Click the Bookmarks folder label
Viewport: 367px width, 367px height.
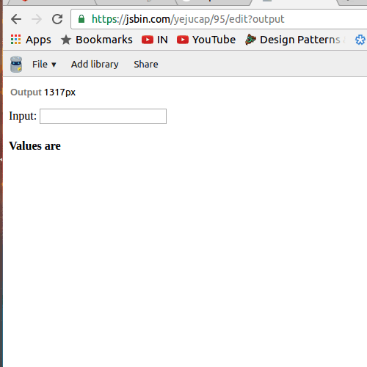click(104, 40)
